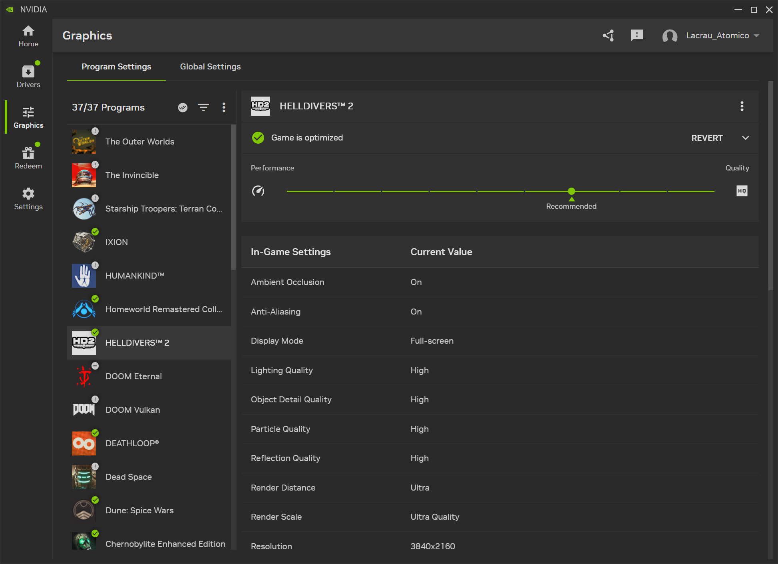The height and width of the screenshot is (564, 778).
Task: Switch to the Program Settings tab
Action: (116, 67)
